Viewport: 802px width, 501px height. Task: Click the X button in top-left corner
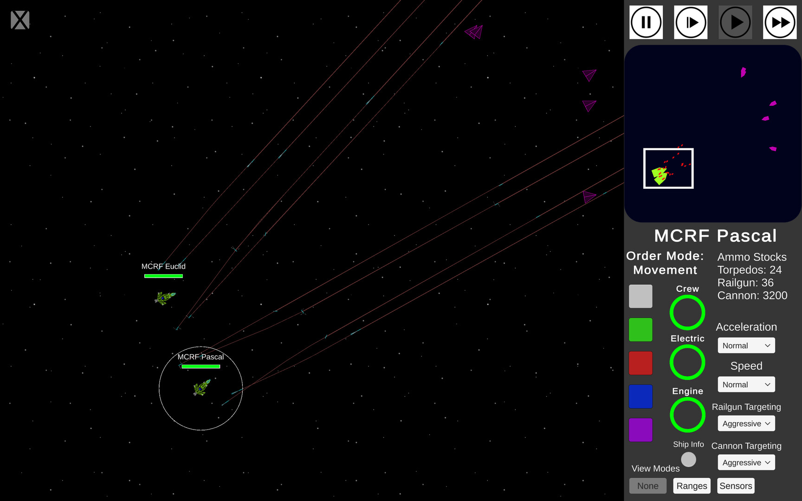19,20
